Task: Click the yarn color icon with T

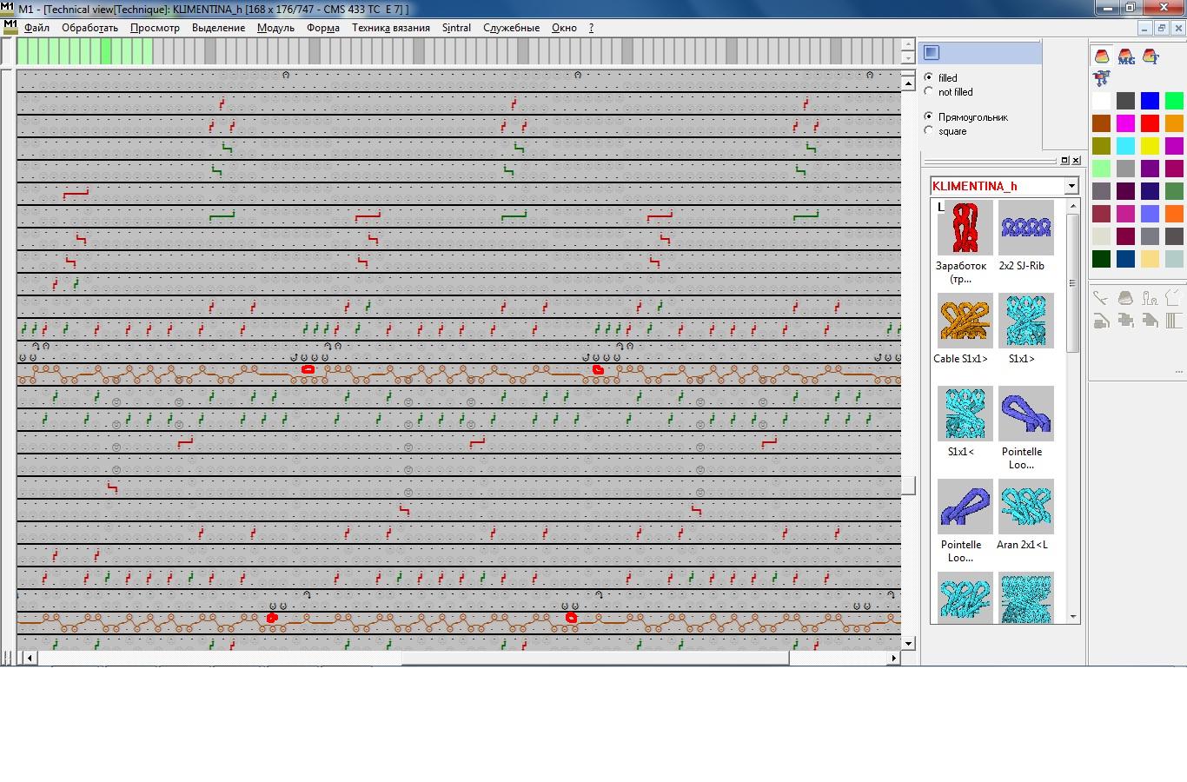Action: 1151,57
